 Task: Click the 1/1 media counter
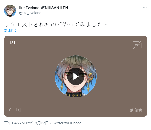click(x=12, y=43)
